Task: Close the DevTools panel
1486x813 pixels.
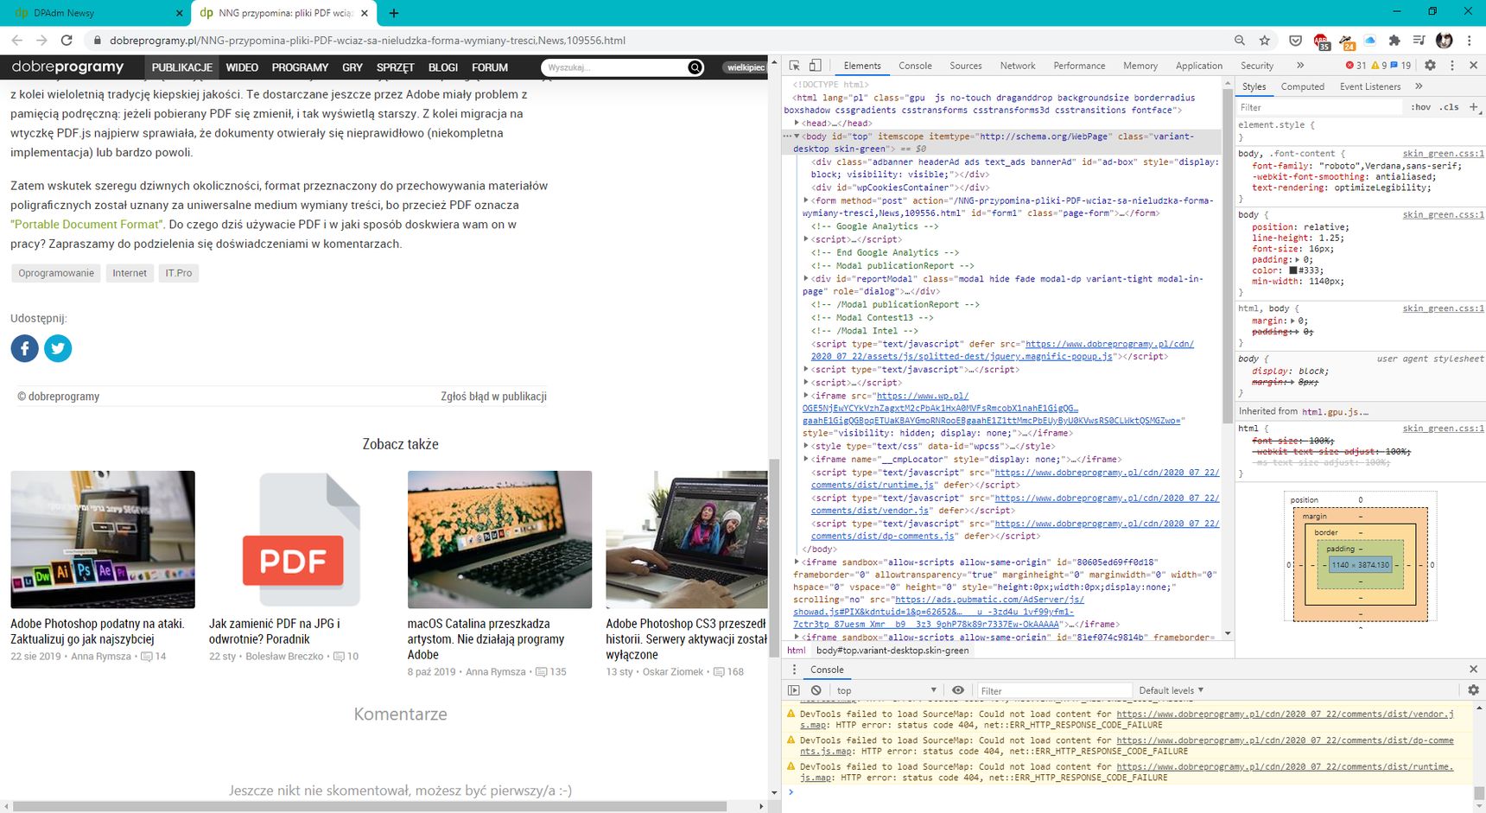Action: [1473, 66]
